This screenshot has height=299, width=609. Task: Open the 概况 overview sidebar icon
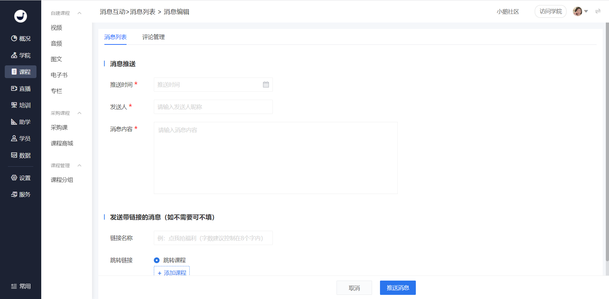tap(21, 38)
